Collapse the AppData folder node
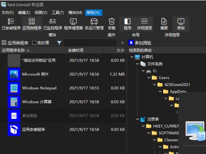Viewport: 206px width, 154px height. (160, 91)
